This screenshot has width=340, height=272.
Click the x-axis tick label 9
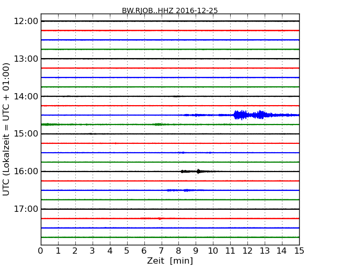coord(196,251)
